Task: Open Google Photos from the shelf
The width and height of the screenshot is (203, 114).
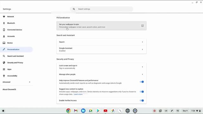Action: (113, 111)
